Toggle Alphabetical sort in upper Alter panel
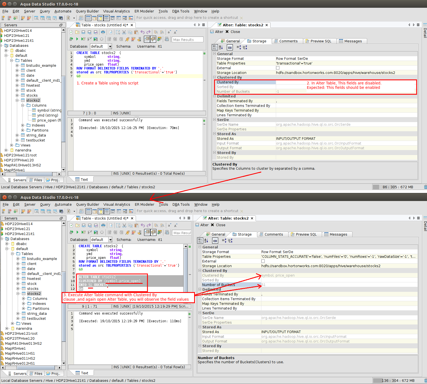 click(221, 47)
